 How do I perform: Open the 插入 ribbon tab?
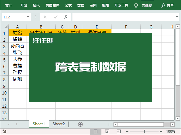[x=36, y=5]
